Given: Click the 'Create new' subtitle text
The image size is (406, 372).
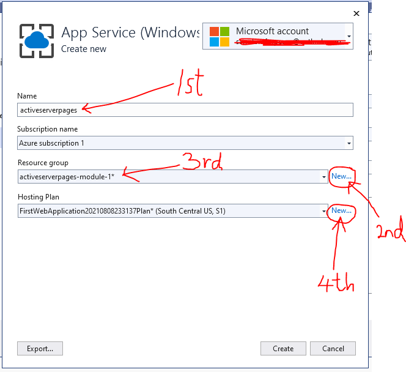Looking at the screenshot, I should [x=84, y=49].
